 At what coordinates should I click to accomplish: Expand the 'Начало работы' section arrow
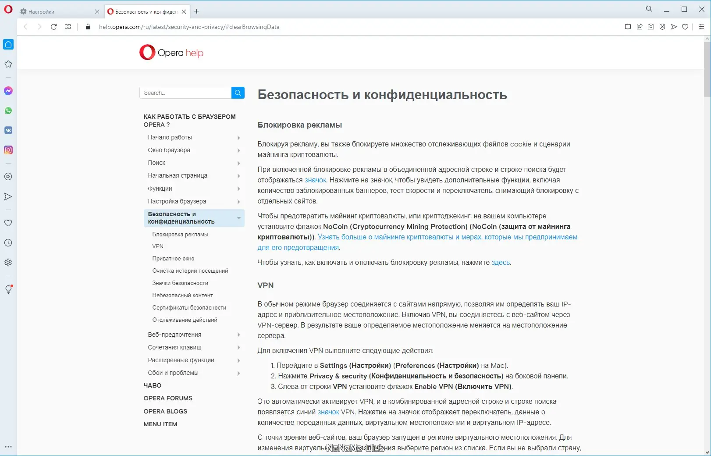click(x=239, y=138)
